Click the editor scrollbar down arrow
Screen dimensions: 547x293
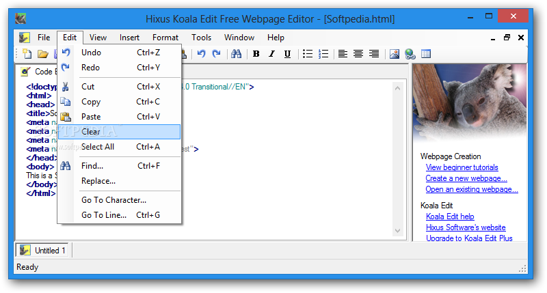(x=397, y=231)
